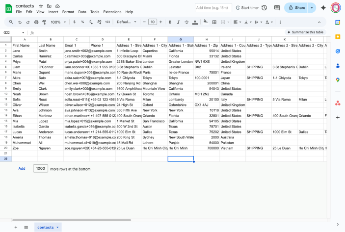Screen dimensions: 345x232
Task: Click the rows count input field
Action: [x=40, y=168]
